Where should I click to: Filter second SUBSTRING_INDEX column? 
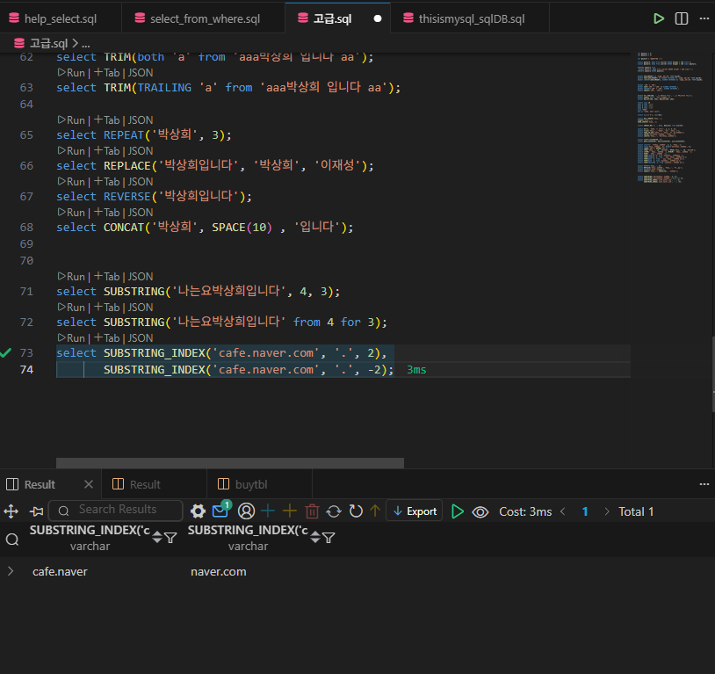tap(329, 538)
